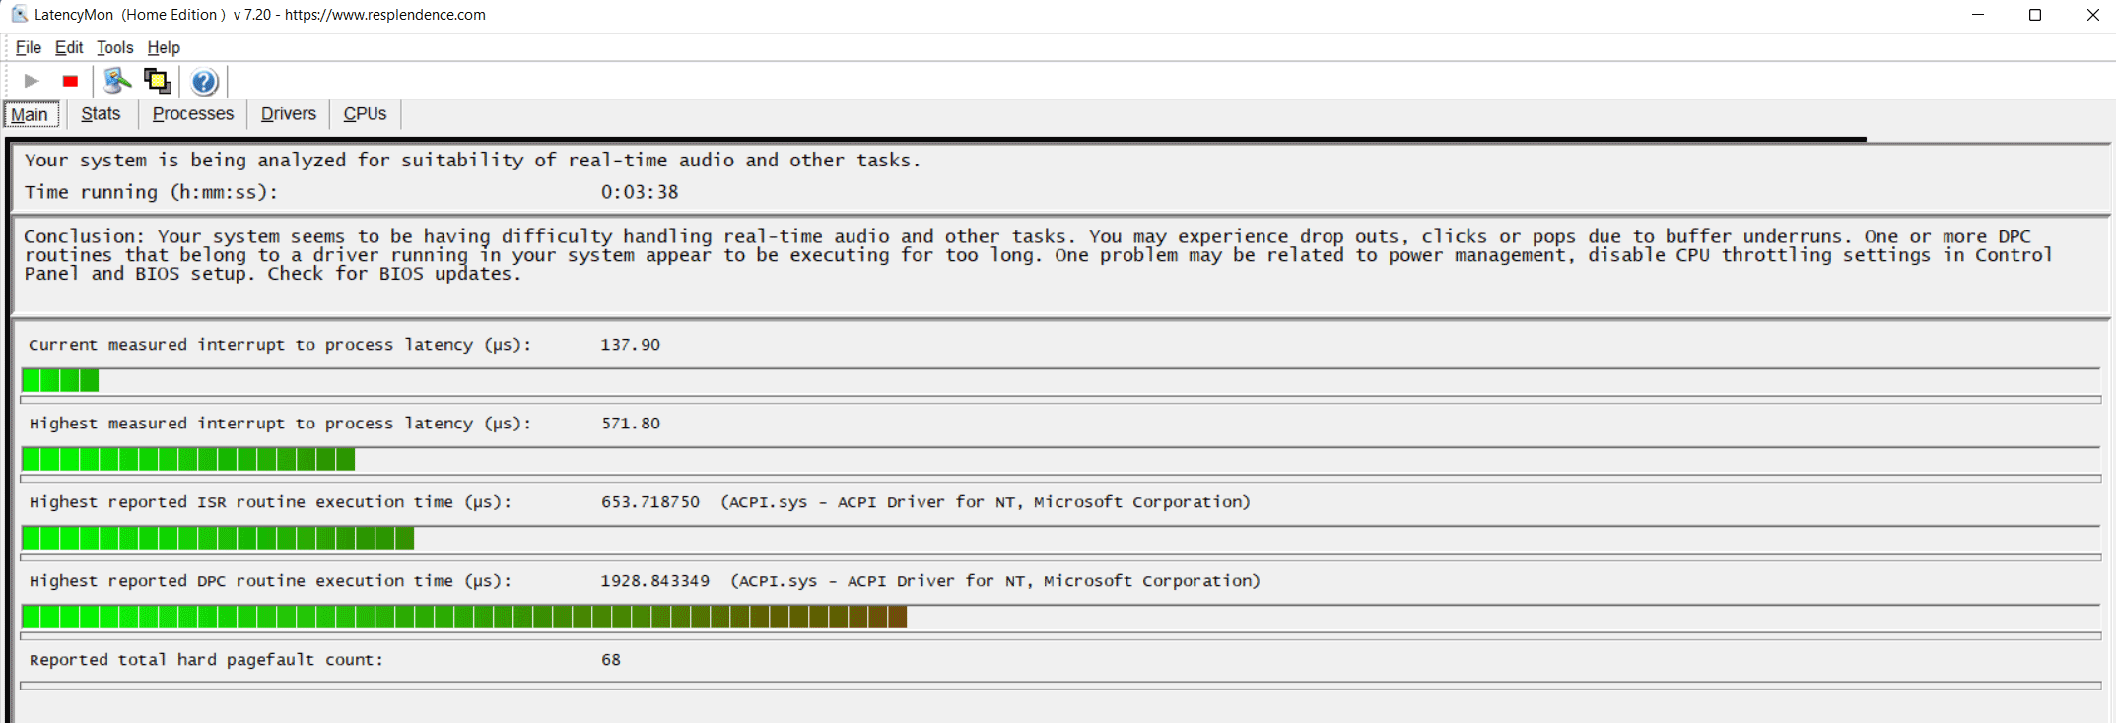Viewport: 2116px width, 723px height.
Task: Click the 'Highest reported DPC routine execution time' label
Action: coord(271,581)
